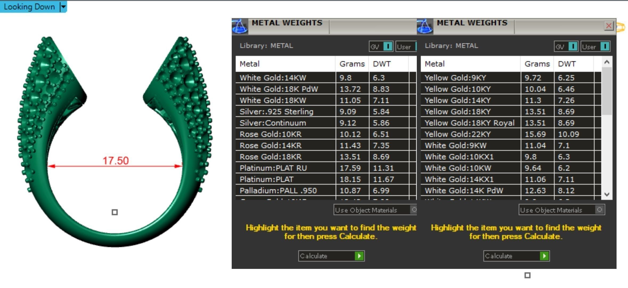Toggle GV library in right Metal Weights panel
The image size is (628, 288).
pyautogui.click(x=566, y=47)
